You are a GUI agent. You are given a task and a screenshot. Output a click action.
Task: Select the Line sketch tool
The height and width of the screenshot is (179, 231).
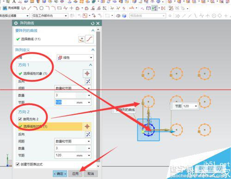pyautogui.click(x=29, y=8)
